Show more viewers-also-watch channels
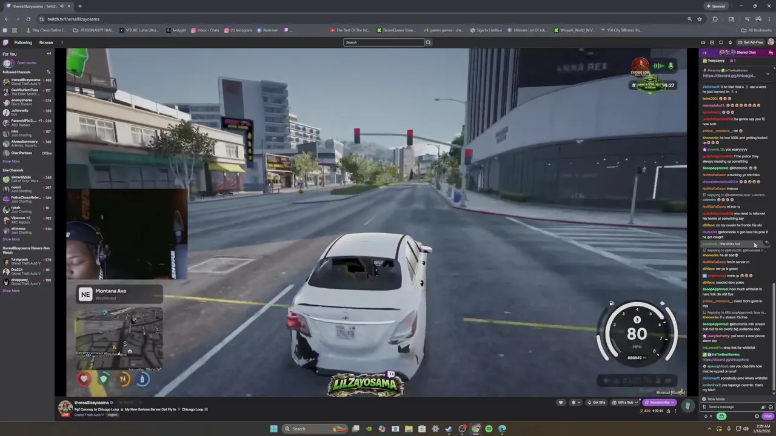The height and width of the screenshot is (436, 776). tap(11, 291)
